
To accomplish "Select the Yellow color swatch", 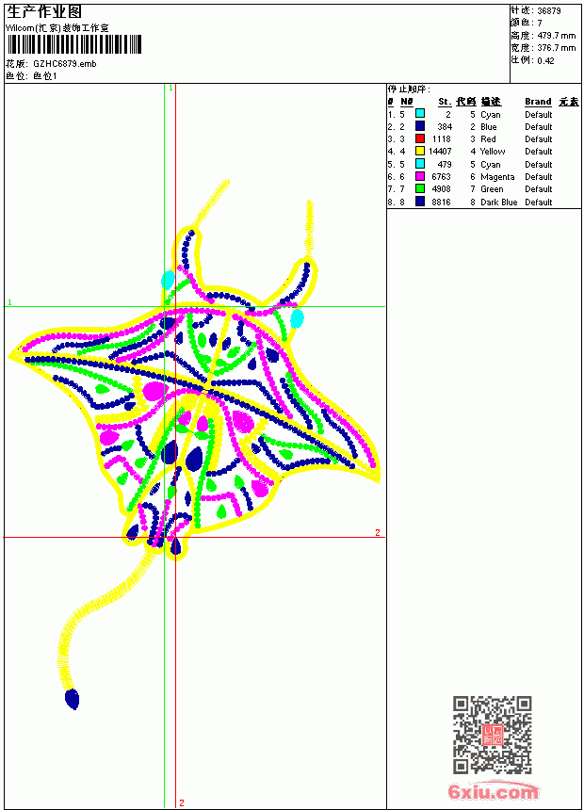I will pyautogui.click(x=420, y=151).
